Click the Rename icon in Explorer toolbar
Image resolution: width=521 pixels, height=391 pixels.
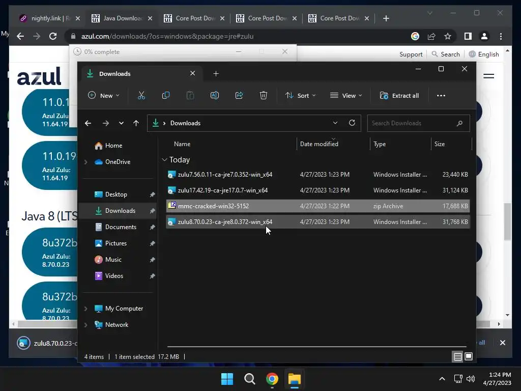[x=215, y=95]
